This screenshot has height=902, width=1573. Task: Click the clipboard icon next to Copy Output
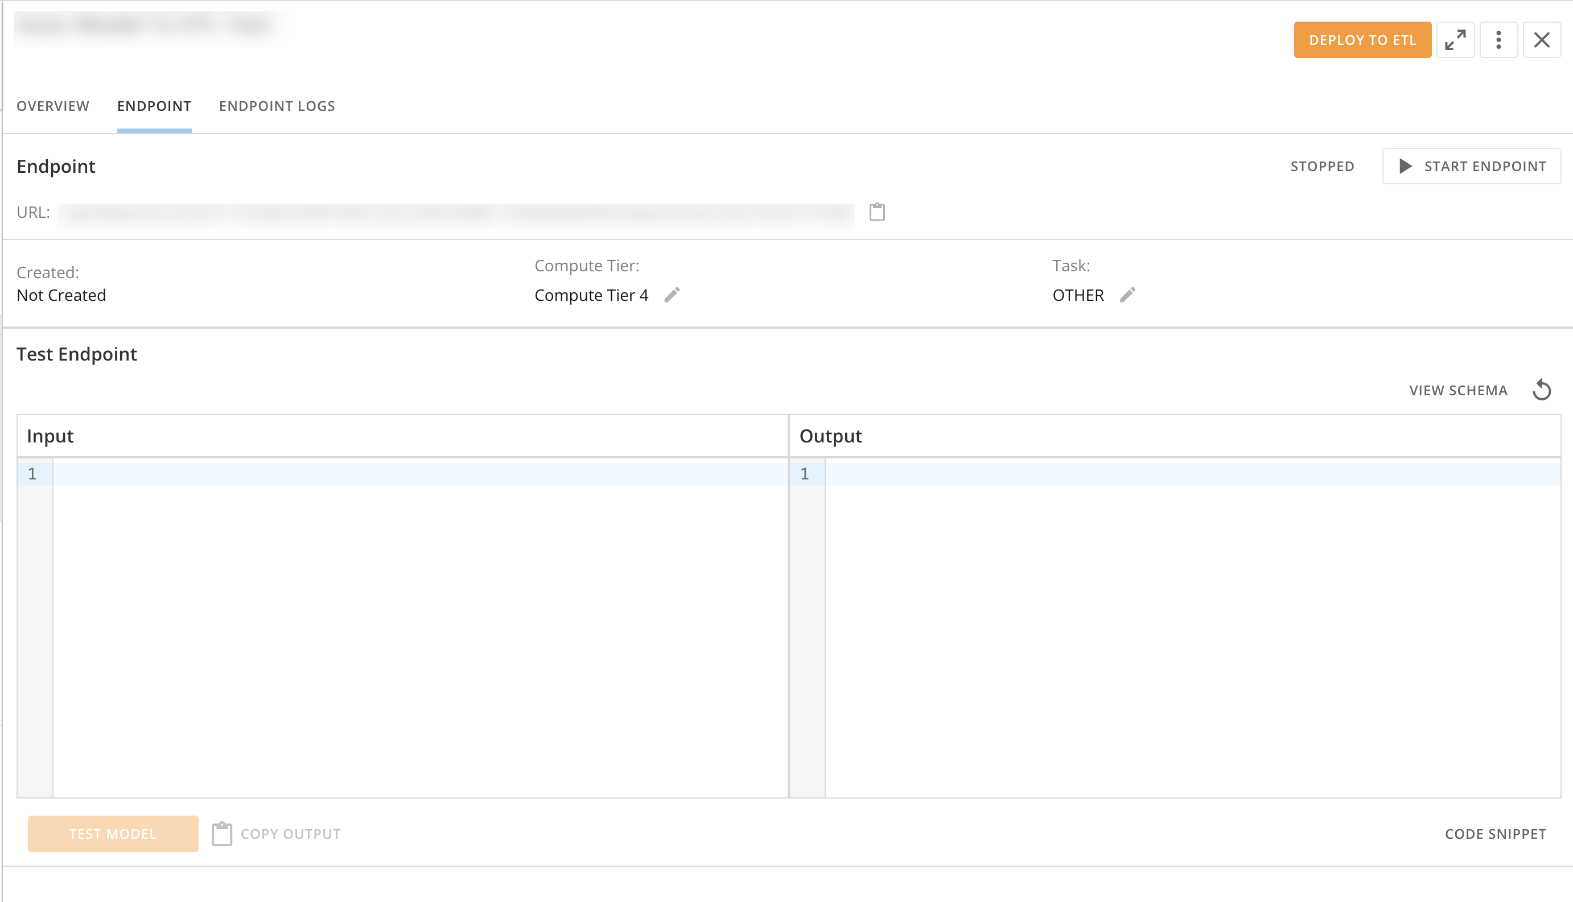[221, 833]
